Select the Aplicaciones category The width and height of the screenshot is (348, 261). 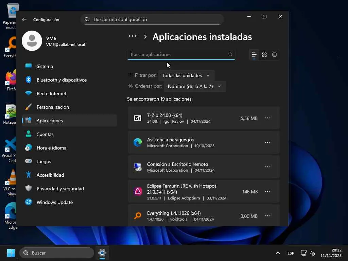tap(69, 121)
